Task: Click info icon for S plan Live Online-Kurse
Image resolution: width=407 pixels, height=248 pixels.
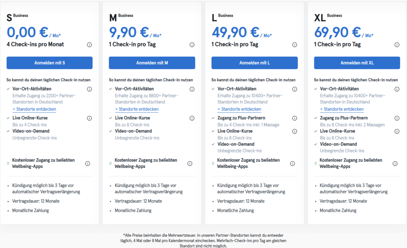Action: 89,118
